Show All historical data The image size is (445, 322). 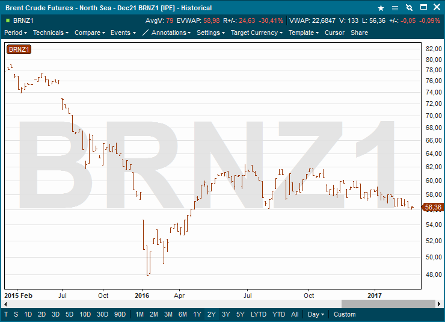[295, 314]
